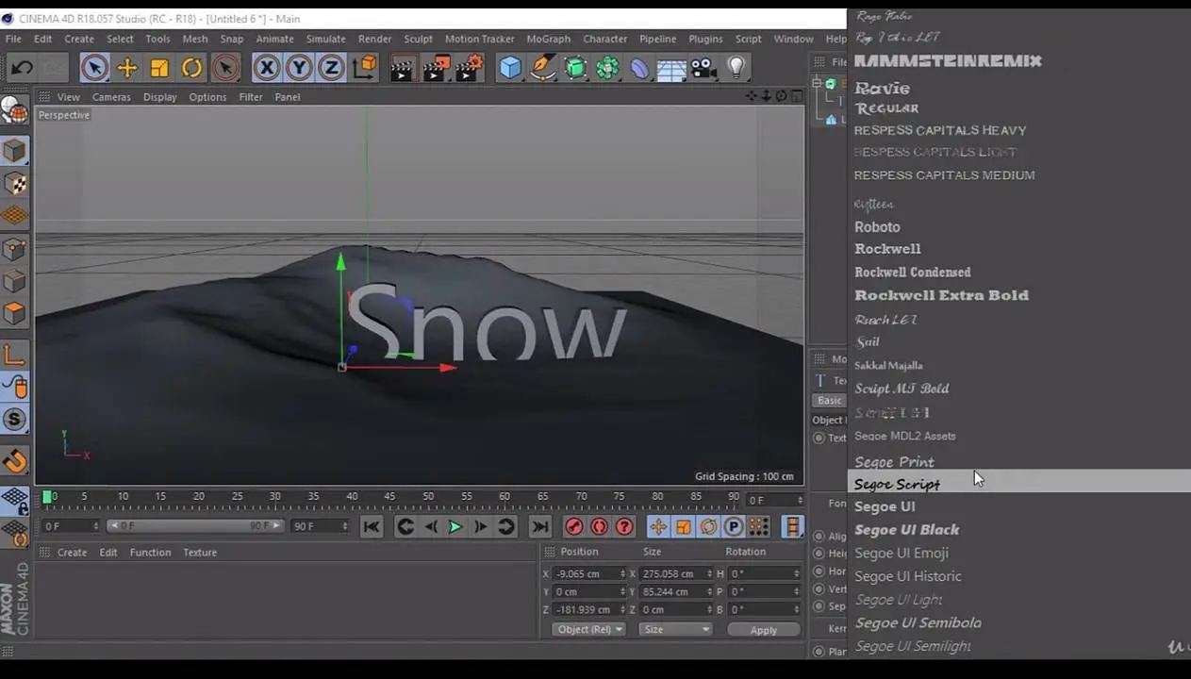The height and width of the screenshot is (679, 1191).
Task: Enable Axis mode L icon
Action: [x=14, y=356]
